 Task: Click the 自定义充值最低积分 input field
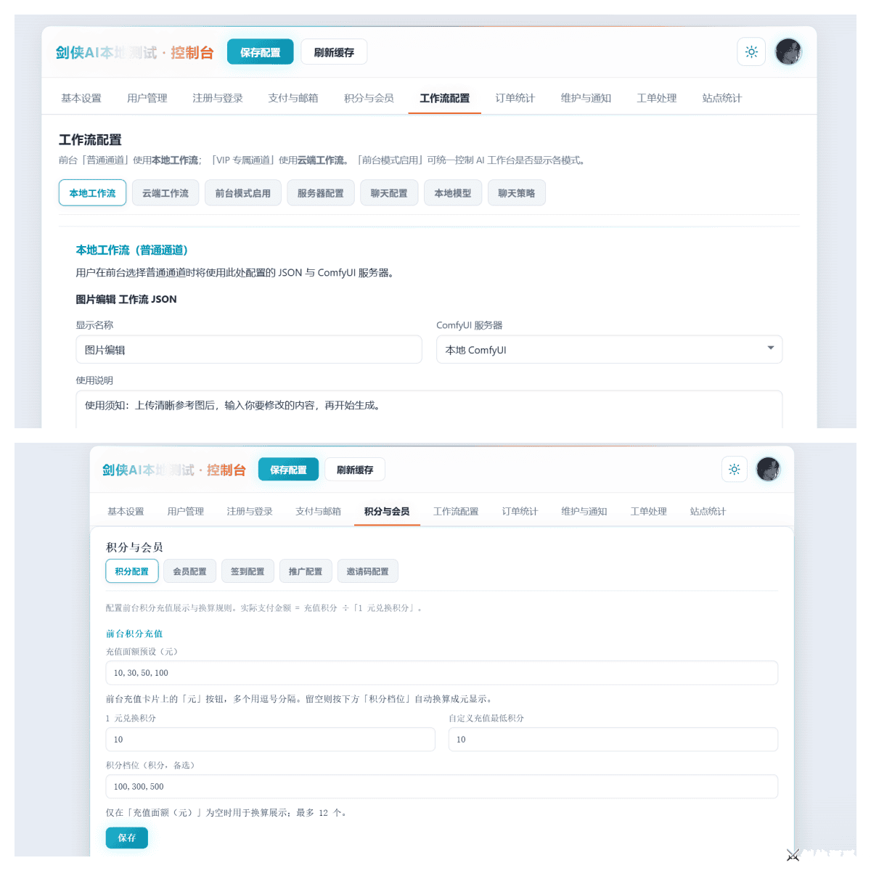(613, 740)
